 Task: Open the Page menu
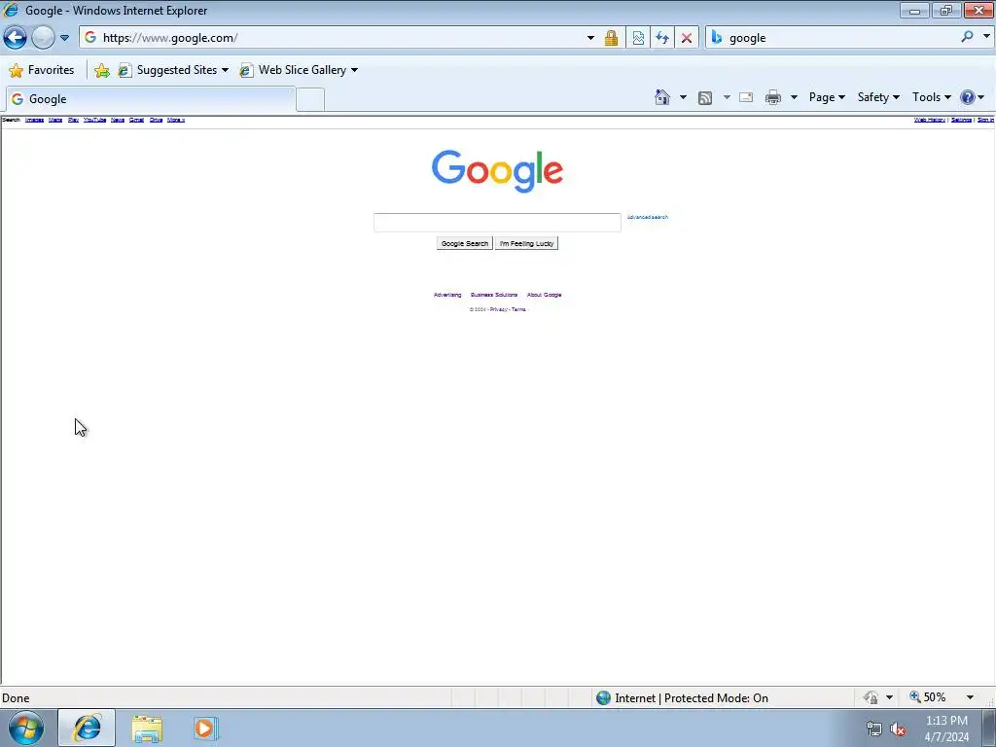(x=827, y=97)
